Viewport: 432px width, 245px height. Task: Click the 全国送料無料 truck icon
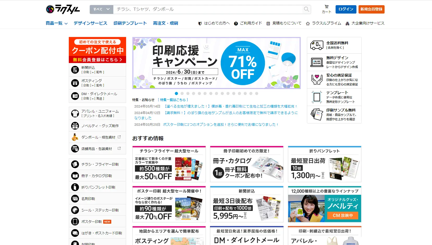317,45
